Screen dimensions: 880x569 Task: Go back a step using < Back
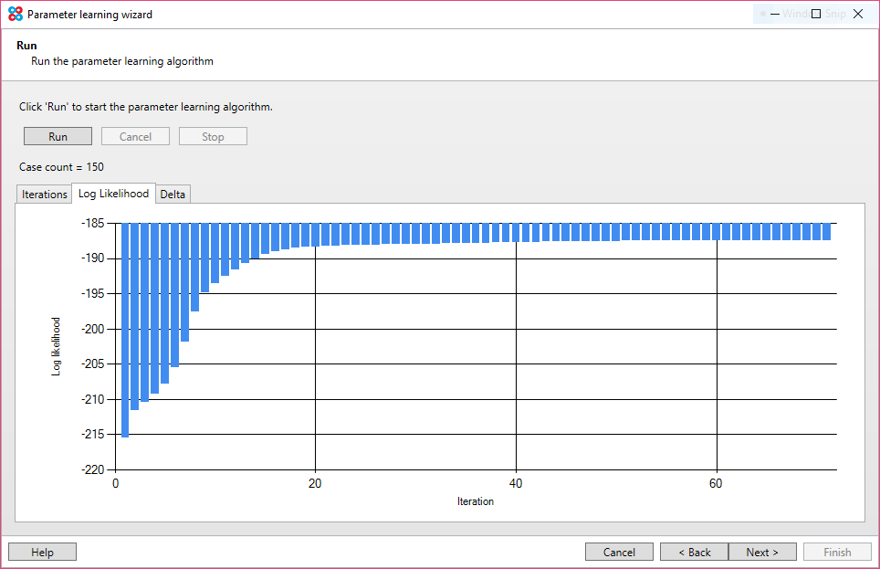coord(695,551)
